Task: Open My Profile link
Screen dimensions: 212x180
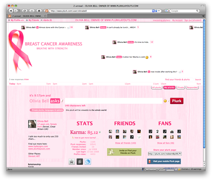Action: [16, 20]
